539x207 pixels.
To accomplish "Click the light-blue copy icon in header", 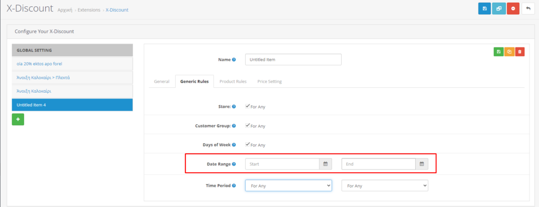I will tap(498, 8).
